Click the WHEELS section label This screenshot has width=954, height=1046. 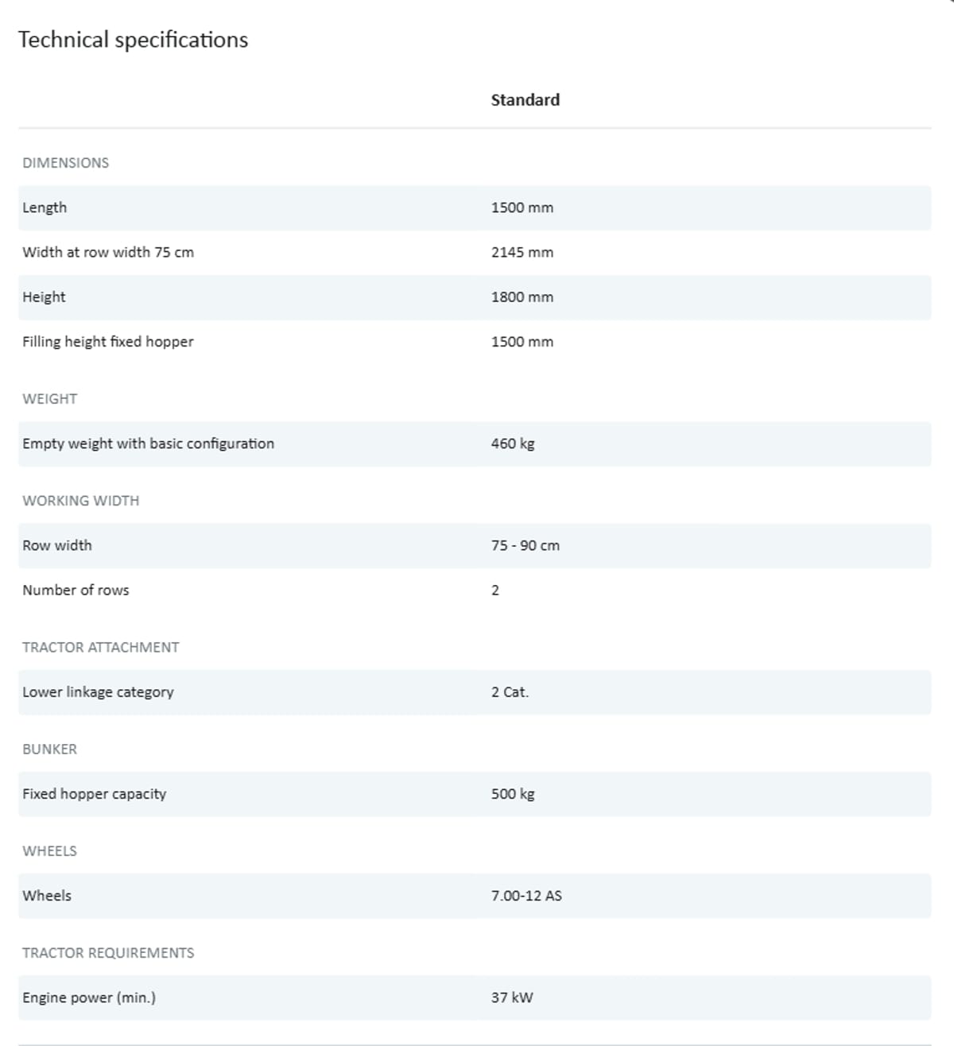[x=49, y=850]
